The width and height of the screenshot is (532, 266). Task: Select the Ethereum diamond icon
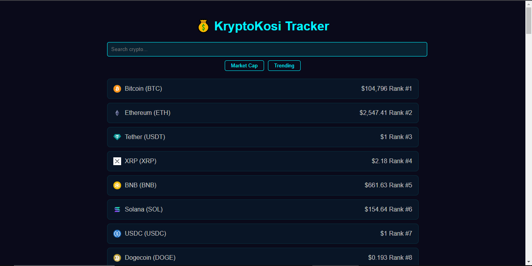pos(117,113)
